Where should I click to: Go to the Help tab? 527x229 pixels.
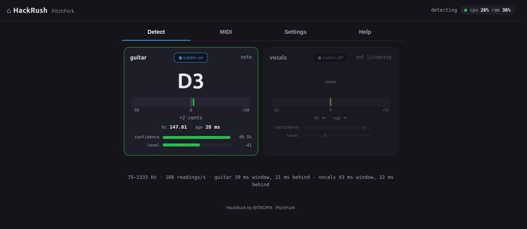click(365, 32)
